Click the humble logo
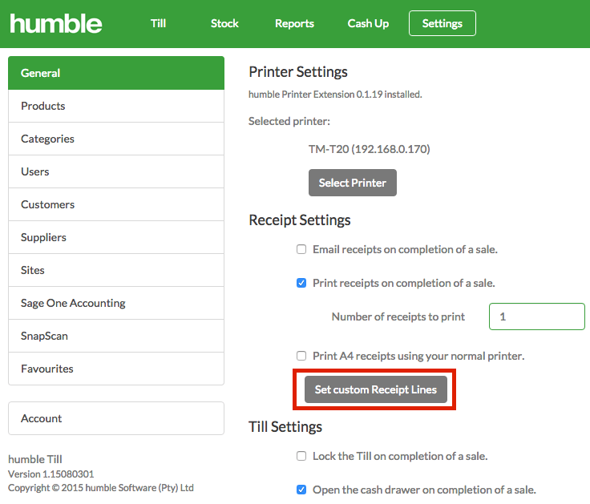Viewport: 590px width, 504px height. [56, 24]
